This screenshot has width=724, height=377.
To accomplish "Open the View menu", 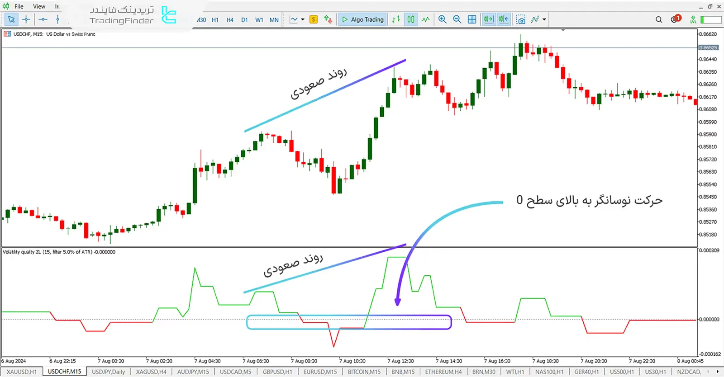I will click(x=39, y=6).
